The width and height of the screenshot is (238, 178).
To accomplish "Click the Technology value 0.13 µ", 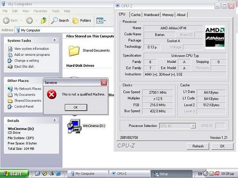I will (152, 47).
